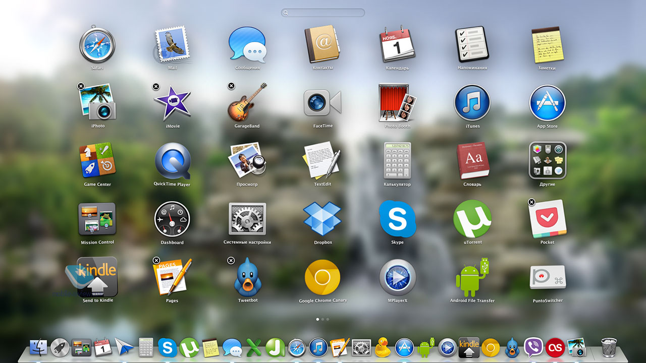Open Viber from the Dock
The width and height of the screenshot is (646, 363).
[x=533, y=347]
